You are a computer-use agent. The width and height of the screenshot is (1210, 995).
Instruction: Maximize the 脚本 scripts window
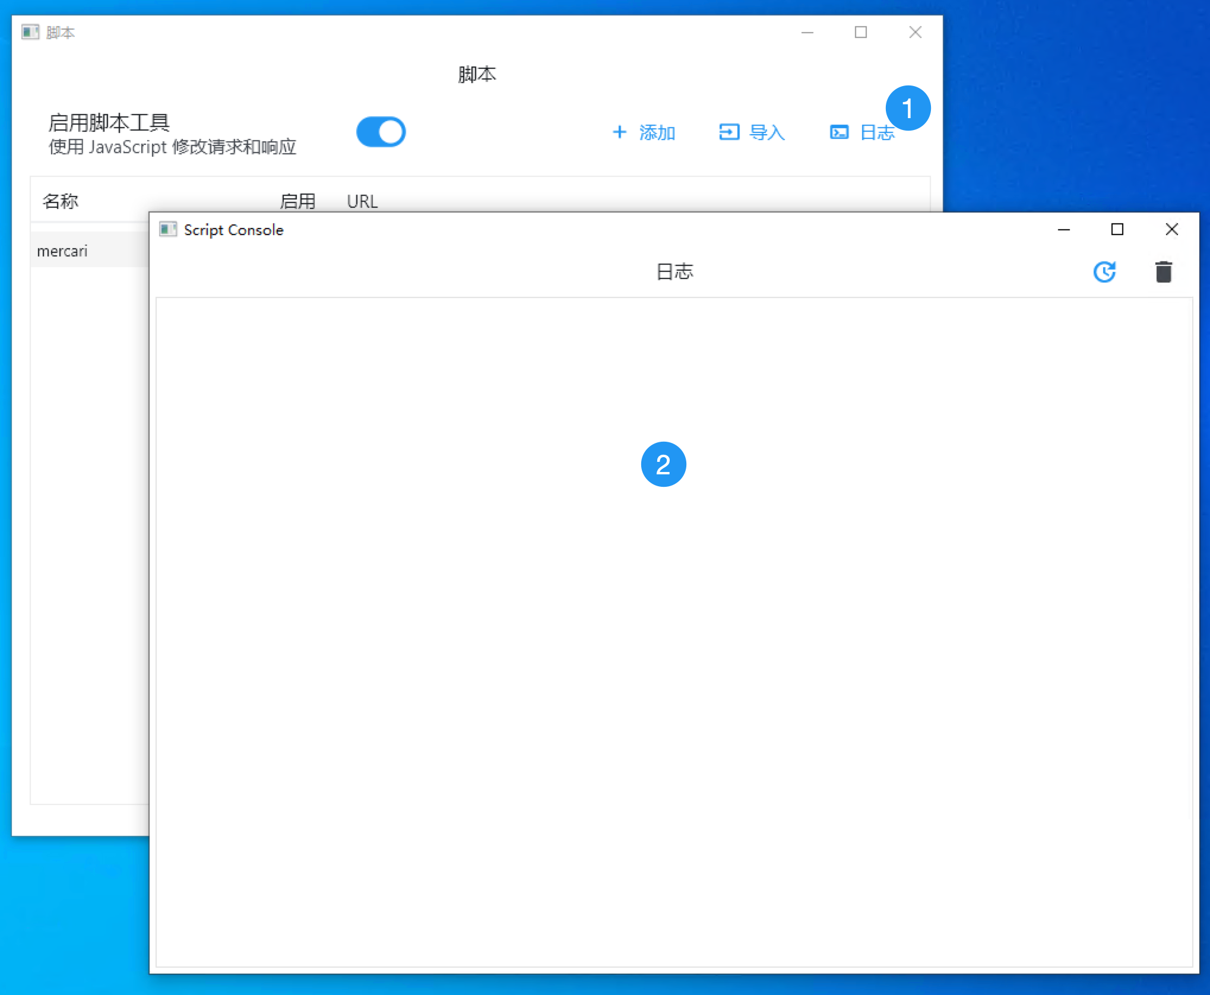click(860, 32)
